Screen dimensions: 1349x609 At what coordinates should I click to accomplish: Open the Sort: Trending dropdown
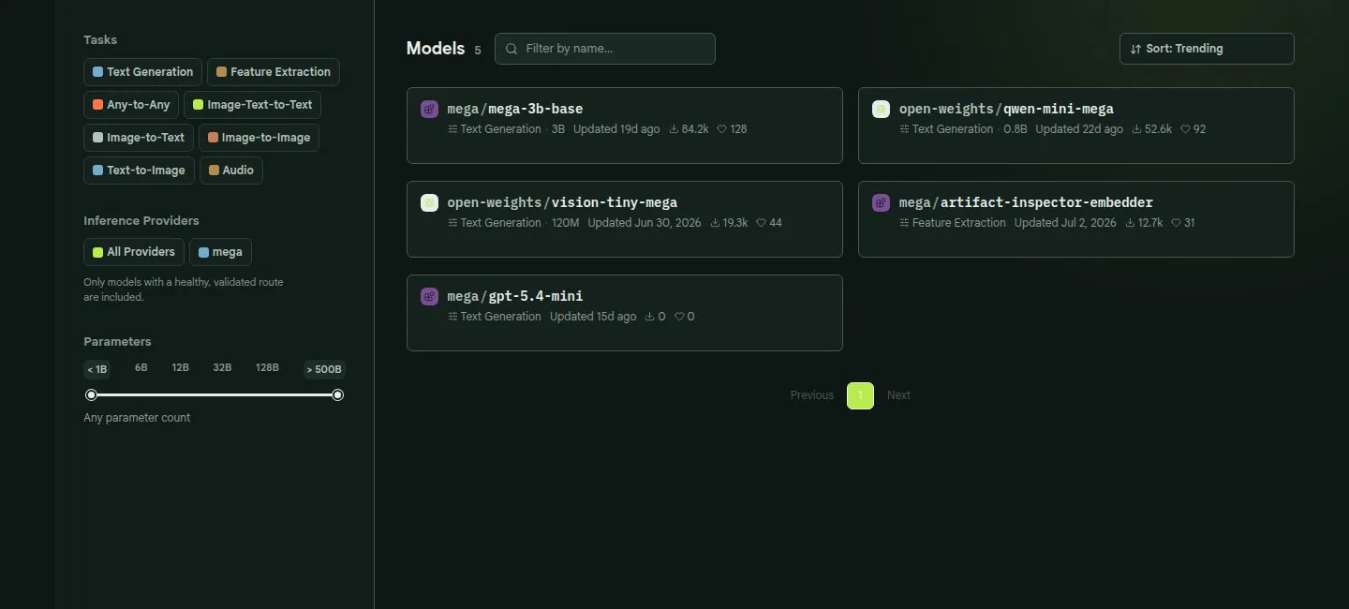1207,49
